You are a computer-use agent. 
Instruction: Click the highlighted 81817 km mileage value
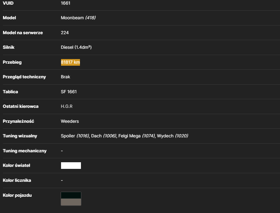(x=70, y=62)
